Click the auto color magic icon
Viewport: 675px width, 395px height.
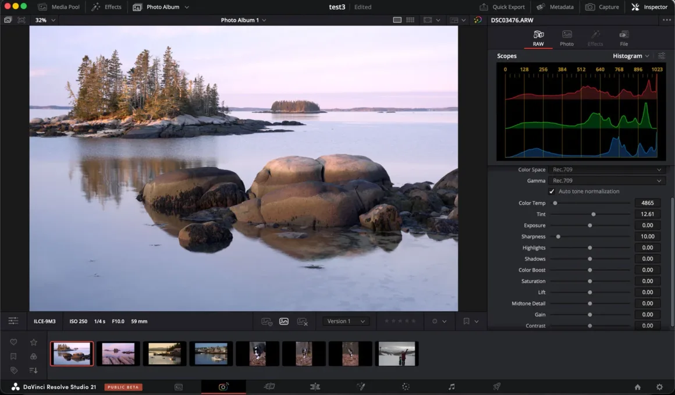pos(478,20)
